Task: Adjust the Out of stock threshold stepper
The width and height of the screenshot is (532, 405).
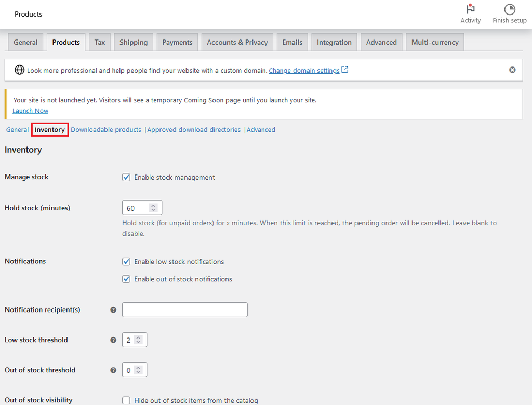Action: [x=138, y=370]
